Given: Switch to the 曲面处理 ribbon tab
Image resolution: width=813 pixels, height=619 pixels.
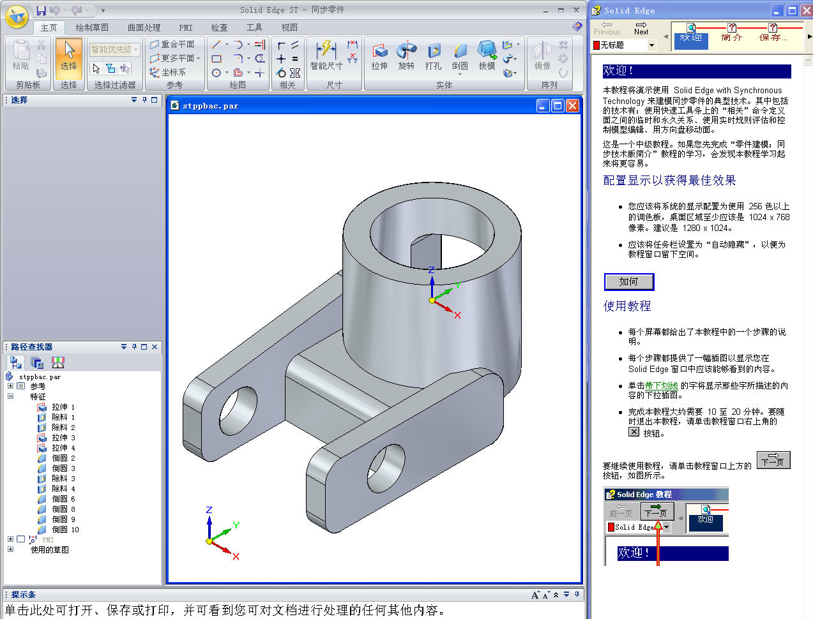Looking at the screenshot, I should coord(144,27).
